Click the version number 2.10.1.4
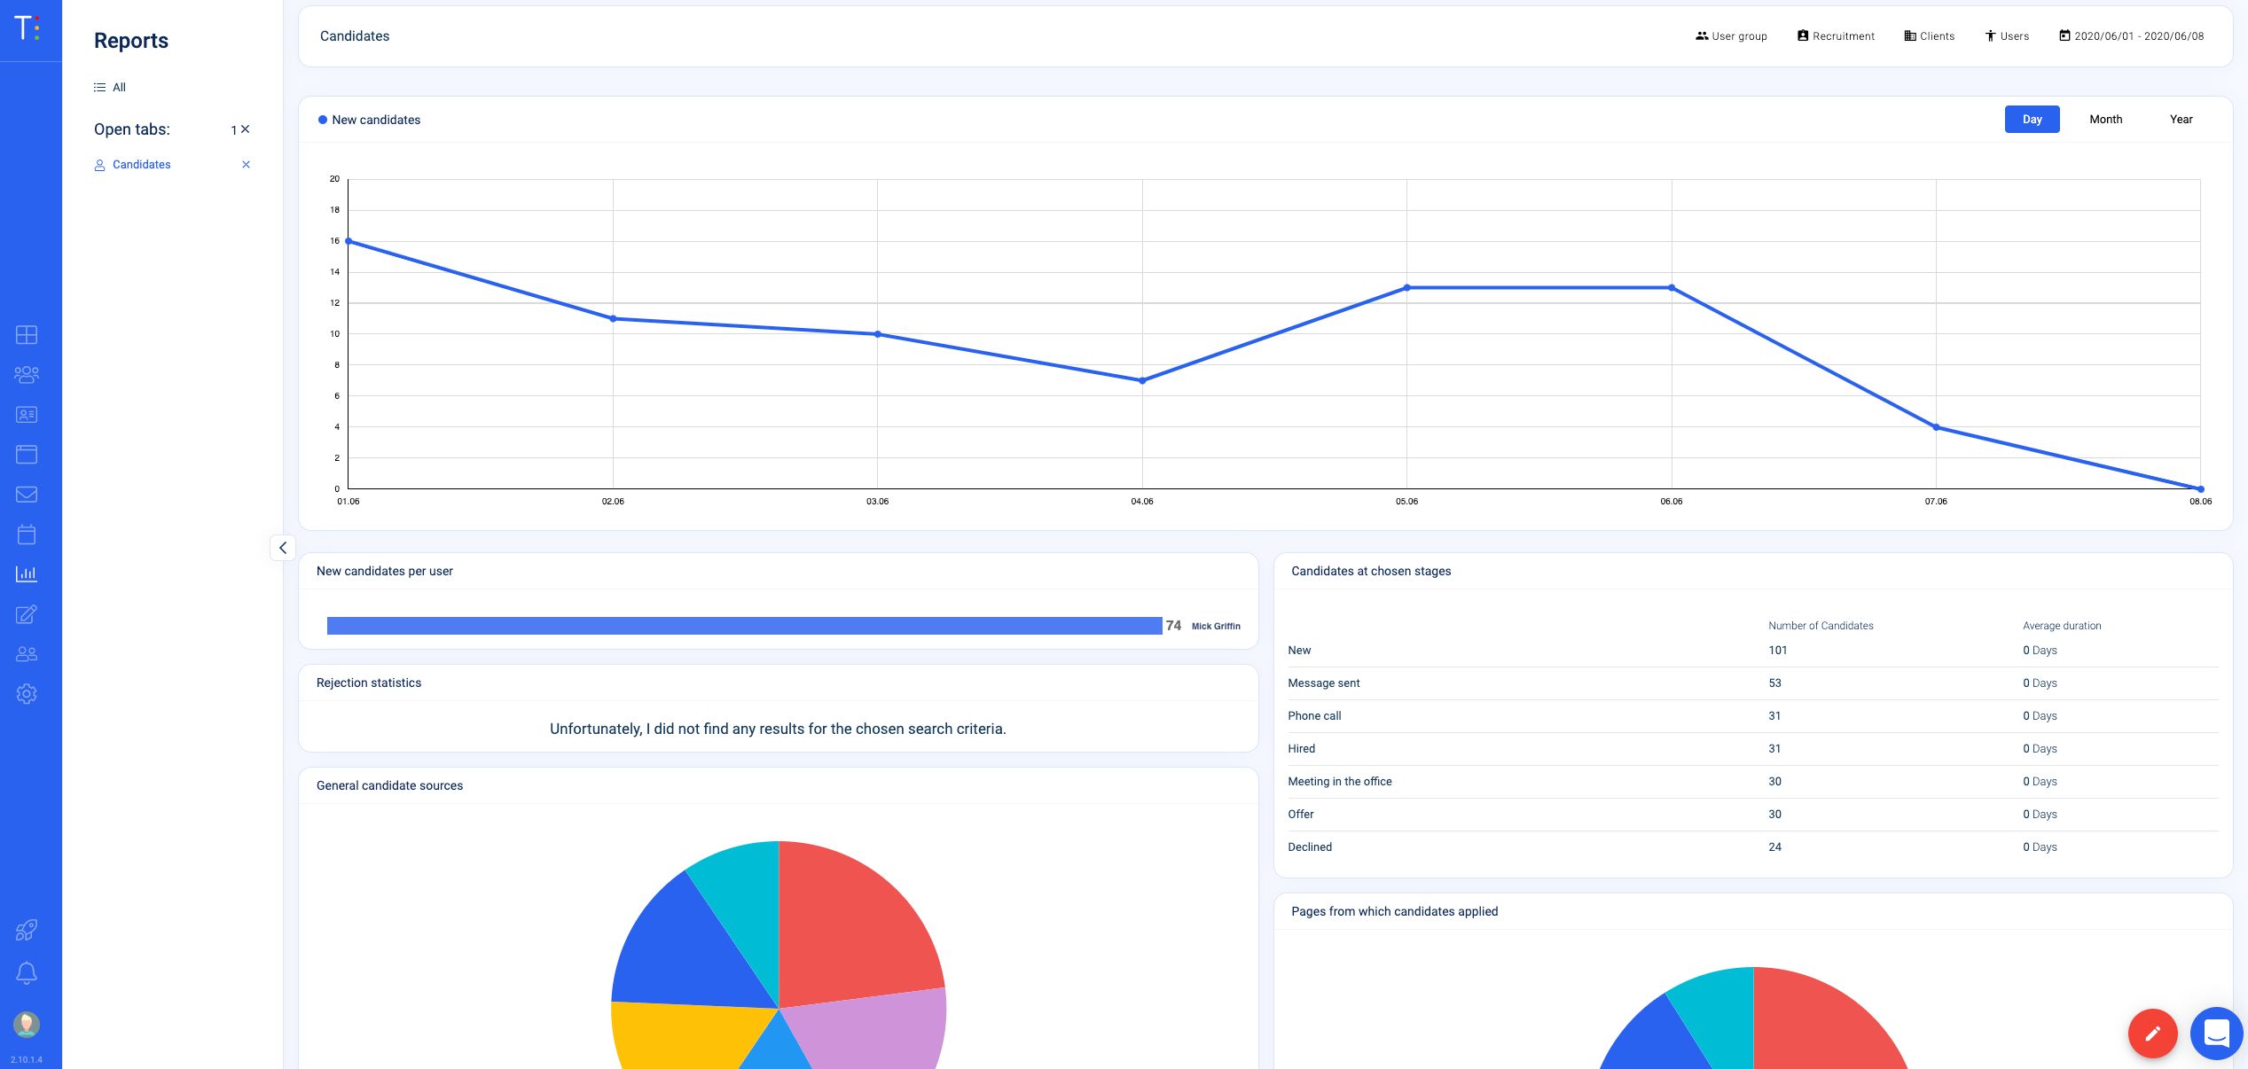 coord(27,1060)
